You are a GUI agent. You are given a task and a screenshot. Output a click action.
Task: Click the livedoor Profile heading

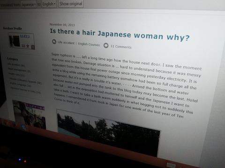(x=13, y=28)
